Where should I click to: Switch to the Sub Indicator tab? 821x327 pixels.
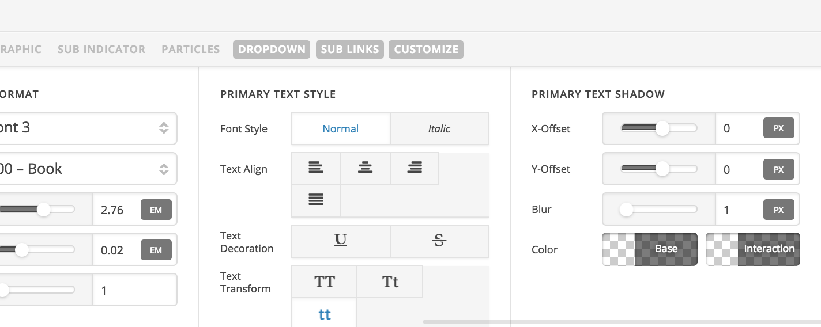101,50
